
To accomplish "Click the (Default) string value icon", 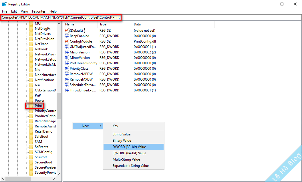I will click(x=67, y=31).
